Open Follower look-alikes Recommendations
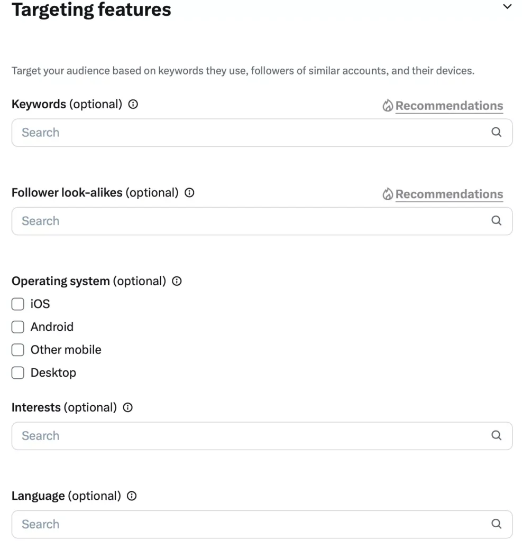This screenshot has height=541, width=522. click(449, 193)
